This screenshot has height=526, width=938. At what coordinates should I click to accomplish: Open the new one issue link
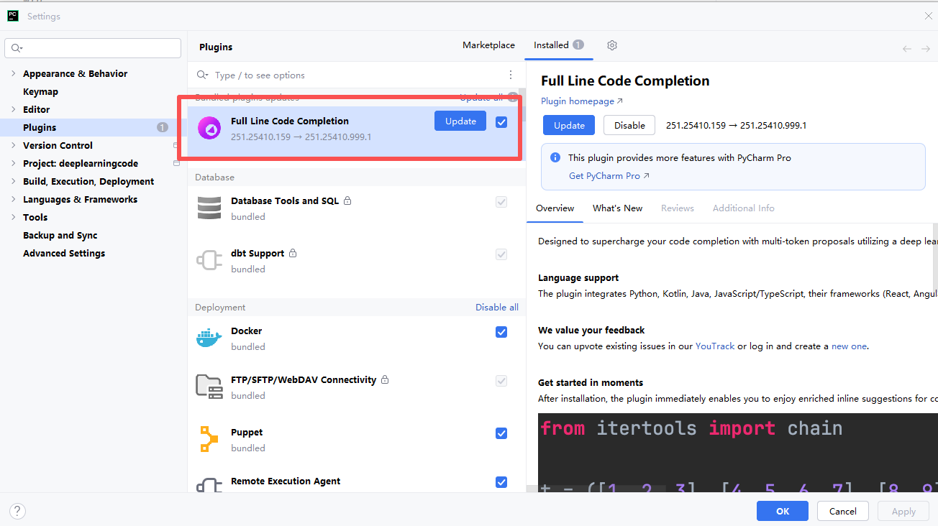point(850,346)
